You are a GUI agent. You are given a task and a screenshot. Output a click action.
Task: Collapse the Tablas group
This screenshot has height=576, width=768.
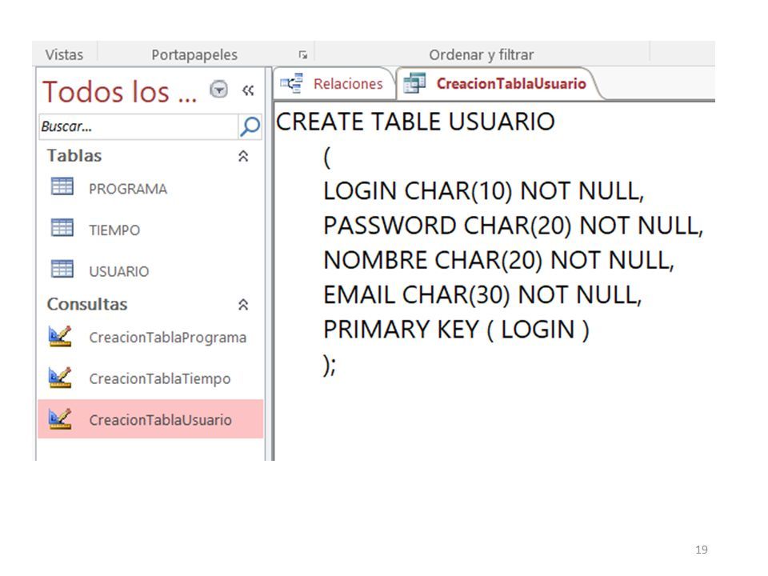coord(243,156)
